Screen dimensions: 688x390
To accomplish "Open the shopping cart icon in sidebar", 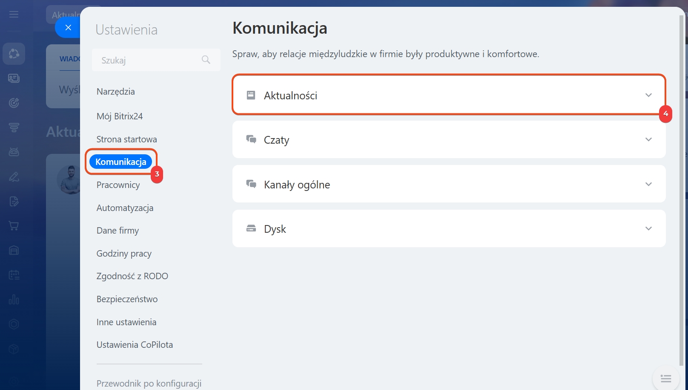I will pos(14,226).
